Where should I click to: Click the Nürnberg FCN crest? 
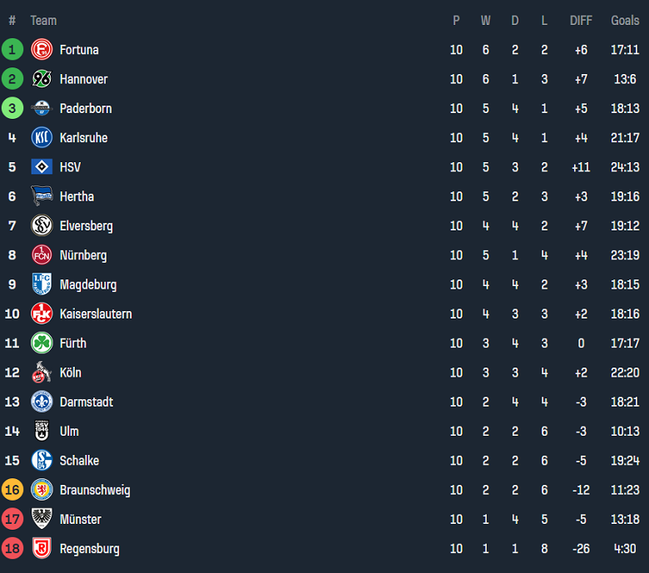click(x=42, y=255)
